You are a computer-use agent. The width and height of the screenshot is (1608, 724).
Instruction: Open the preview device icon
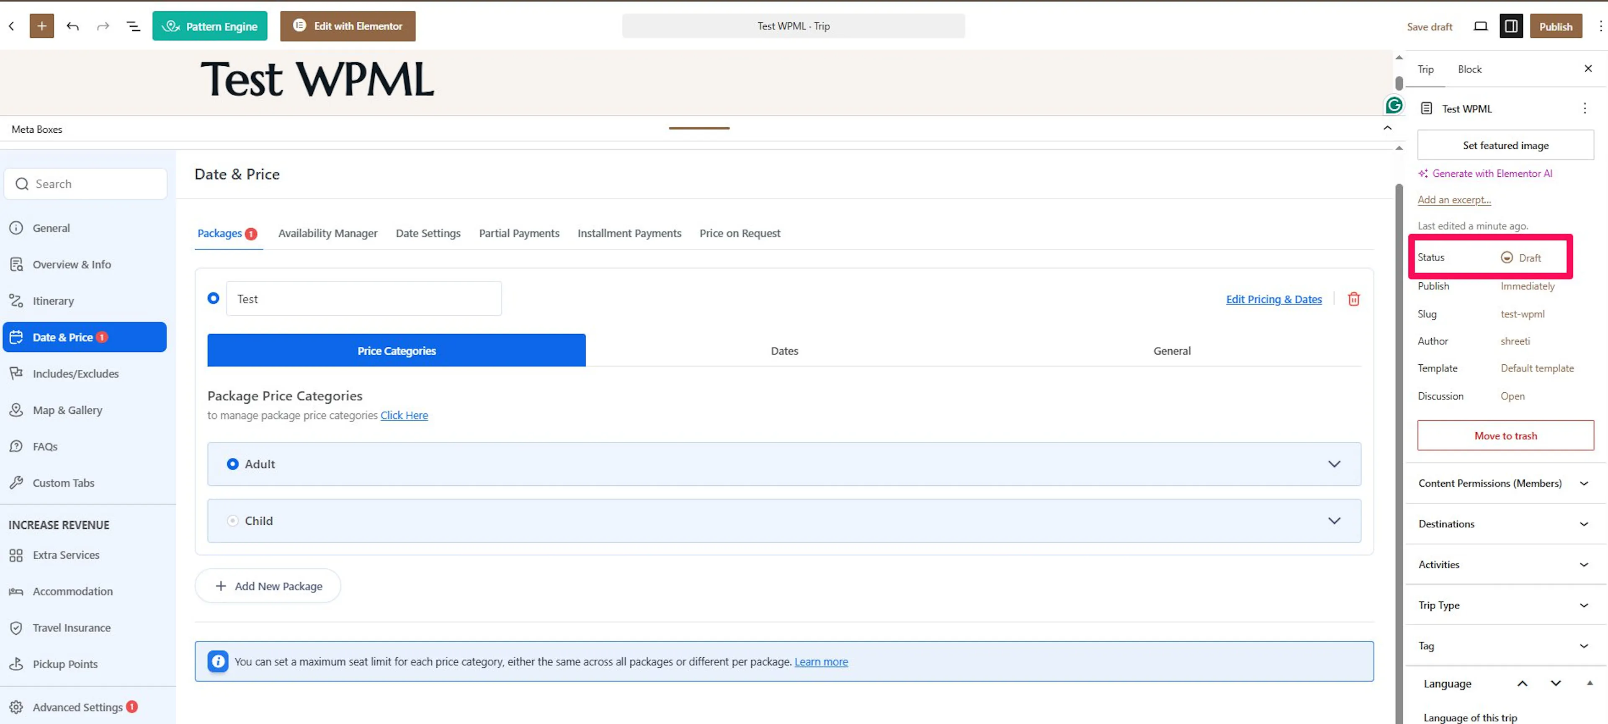point(1480,26)
